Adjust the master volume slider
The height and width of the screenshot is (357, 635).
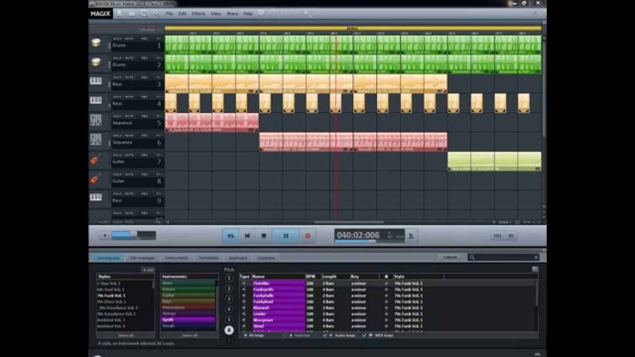(133, 236)
